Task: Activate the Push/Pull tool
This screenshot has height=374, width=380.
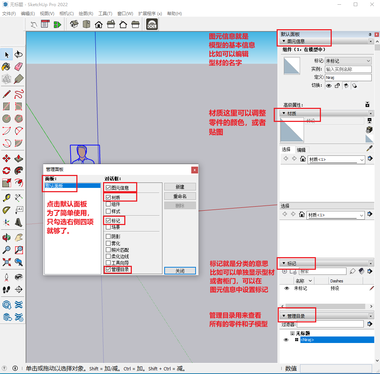Action: point(19,158)
